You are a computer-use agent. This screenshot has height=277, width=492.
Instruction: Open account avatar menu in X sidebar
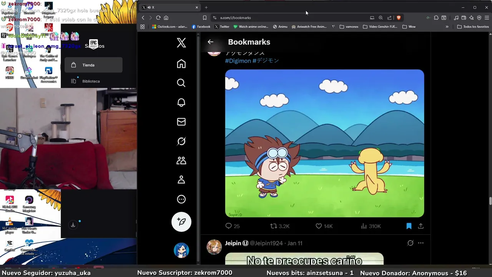[x=181, y=250]
